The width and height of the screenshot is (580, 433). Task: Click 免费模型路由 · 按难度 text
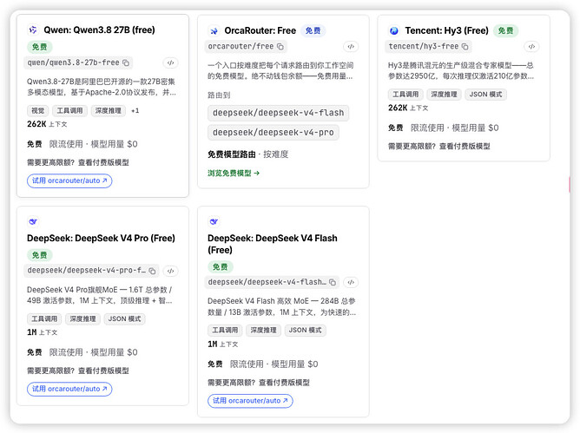pyautogui.click(x=247, y=154)
